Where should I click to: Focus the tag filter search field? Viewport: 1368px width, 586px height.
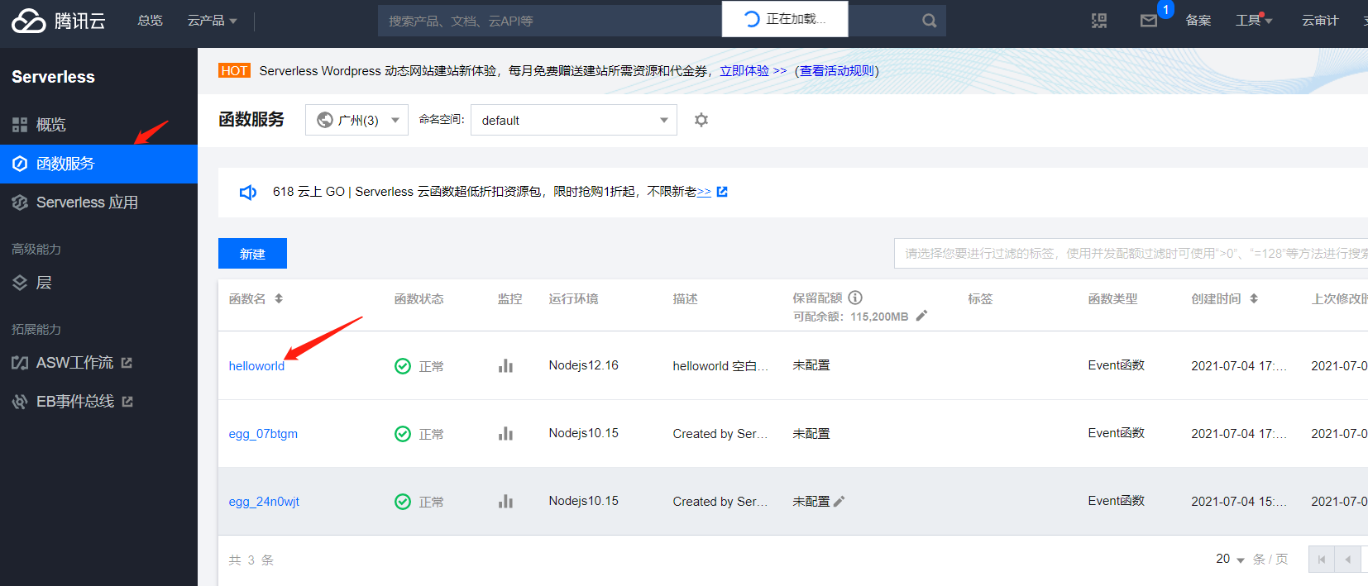pyautogui.click(x=1131, y=253)
